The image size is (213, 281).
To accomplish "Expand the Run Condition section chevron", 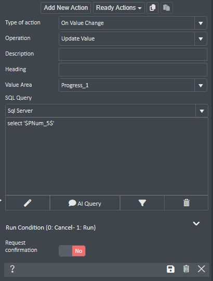I will click(196, 223).
